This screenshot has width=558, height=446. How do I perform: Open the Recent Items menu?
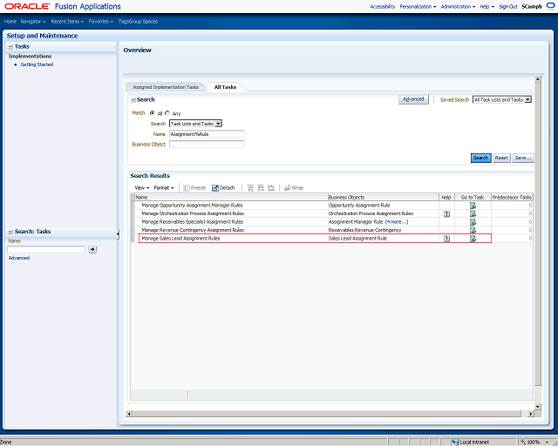click(67, 21)
